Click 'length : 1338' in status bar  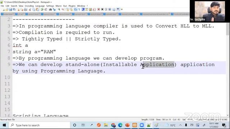(x=148, y=119)
